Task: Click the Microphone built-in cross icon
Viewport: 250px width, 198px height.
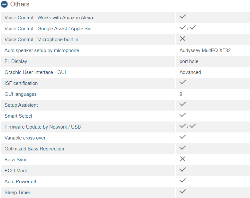Action: [182, 39]
